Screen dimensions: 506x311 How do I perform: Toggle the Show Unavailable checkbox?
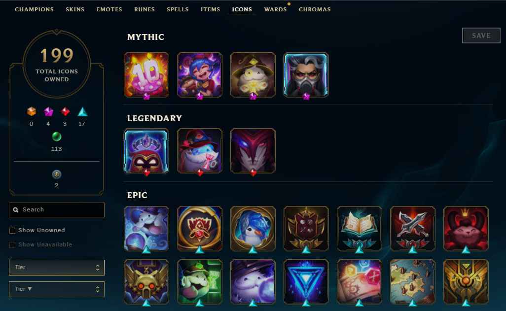[12, 245]
